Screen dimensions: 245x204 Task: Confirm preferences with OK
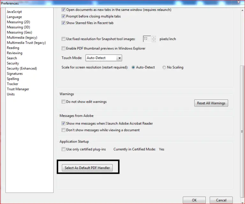pos(194,200)
